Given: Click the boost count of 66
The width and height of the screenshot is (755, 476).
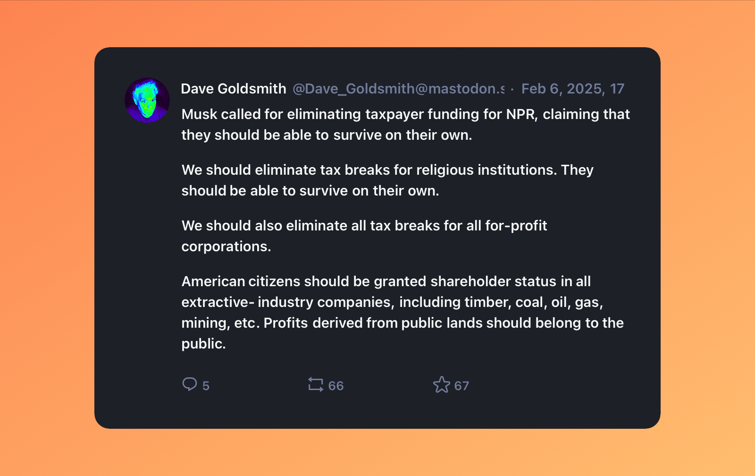Looking at the screenshot, I should tap(336, 386).
